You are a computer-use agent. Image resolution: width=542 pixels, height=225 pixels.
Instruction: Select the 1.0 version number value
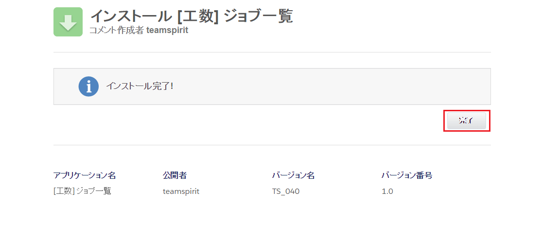(387, 191)
